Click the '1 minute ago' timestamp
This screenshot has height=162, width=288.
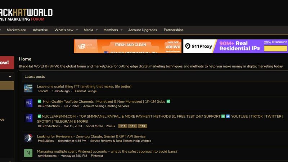click(60, 91)
